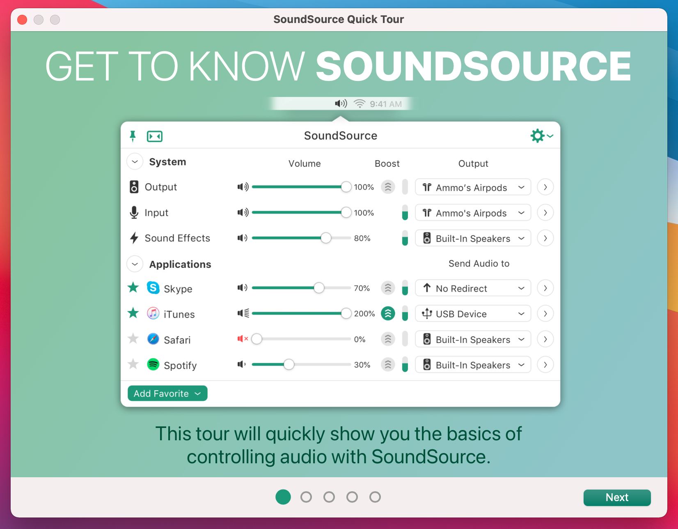The image size is (678, 529).
Task: Click the Safari volume slider
Action: point(301,339)
